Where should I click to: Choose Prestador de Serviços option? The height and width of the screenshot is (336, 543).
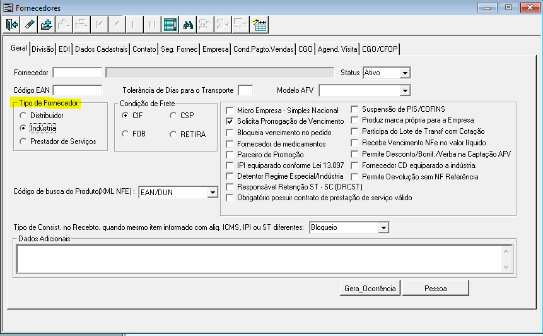[23, 141]
